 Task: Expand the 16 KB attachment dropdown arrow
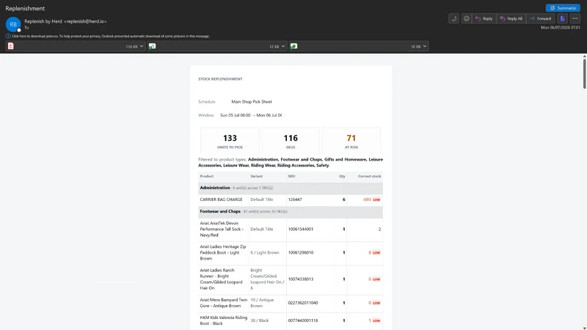425,46
